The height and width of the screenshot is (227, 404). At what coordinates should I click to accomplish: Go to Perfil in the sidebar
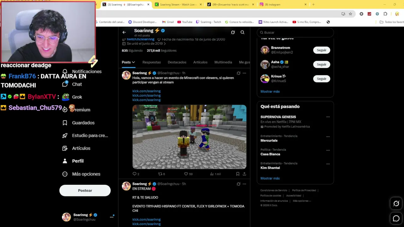73,161
